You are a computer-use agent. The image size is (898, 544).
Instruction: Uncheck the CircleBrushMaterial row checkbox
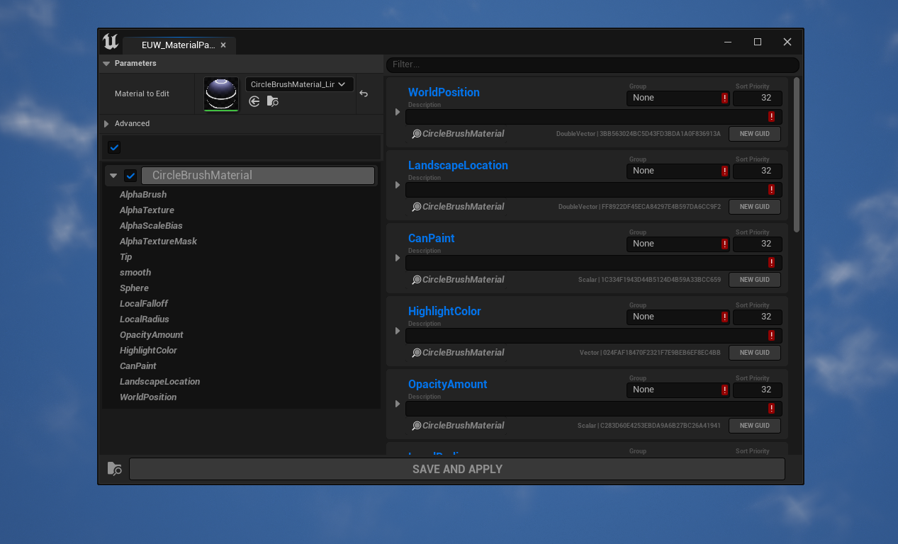(x=130, y=175)
